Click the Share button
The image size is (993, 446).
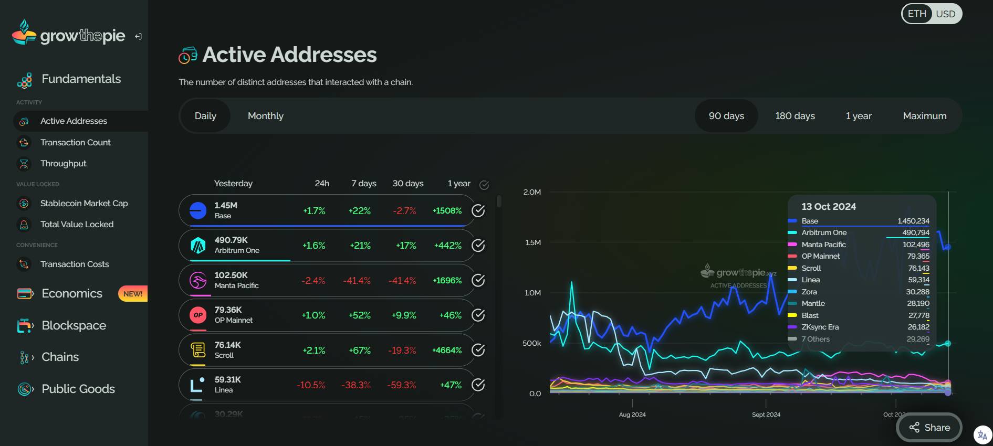929,427
